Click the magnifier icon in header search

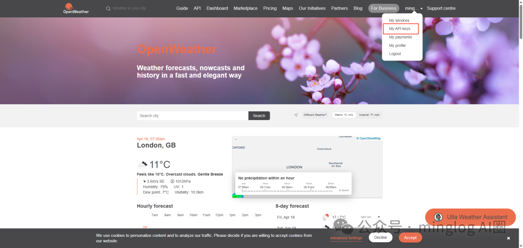pyautogui.click(x=108, y=9)
